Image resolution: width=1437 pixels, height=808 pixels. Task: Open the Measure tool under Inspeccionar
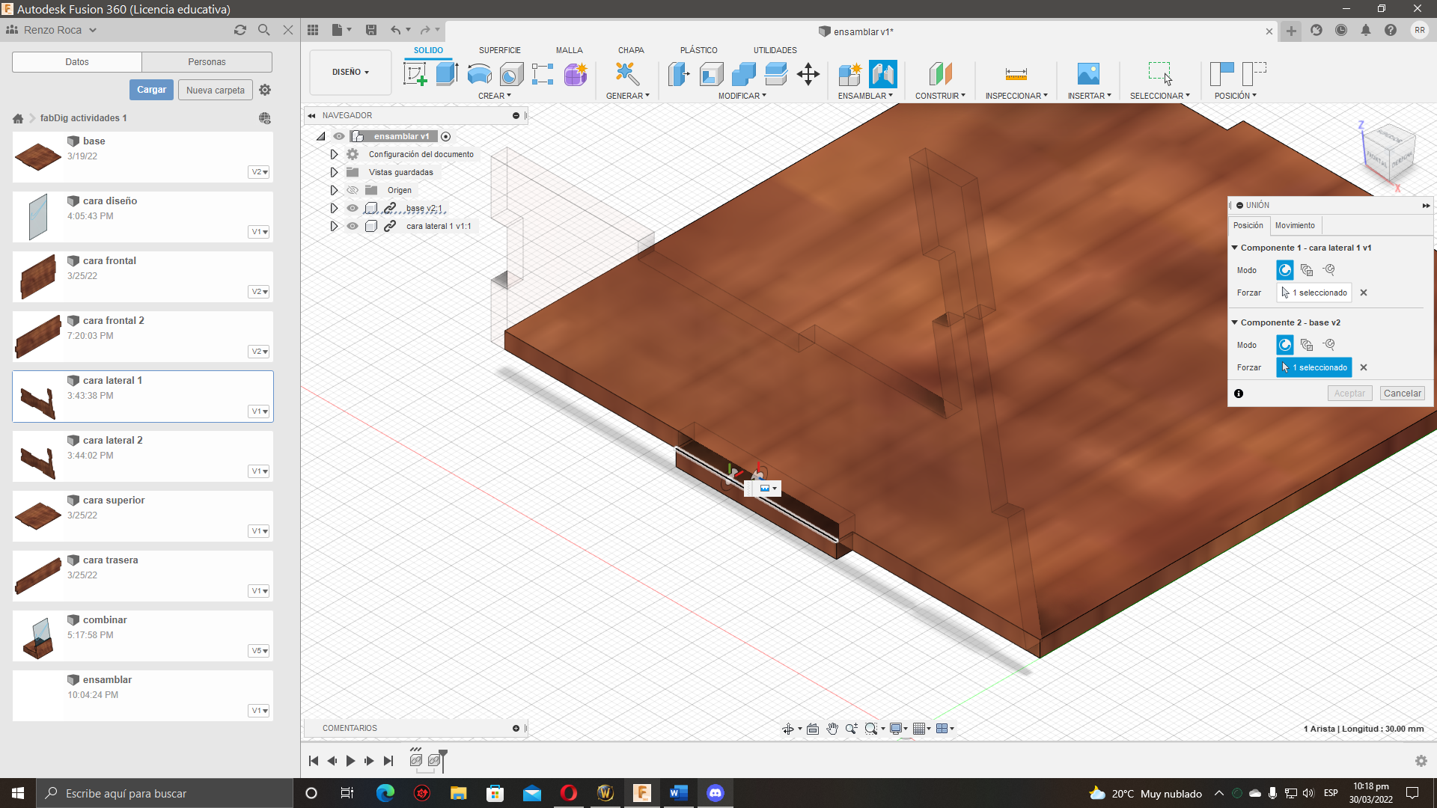click(1016, 74)
